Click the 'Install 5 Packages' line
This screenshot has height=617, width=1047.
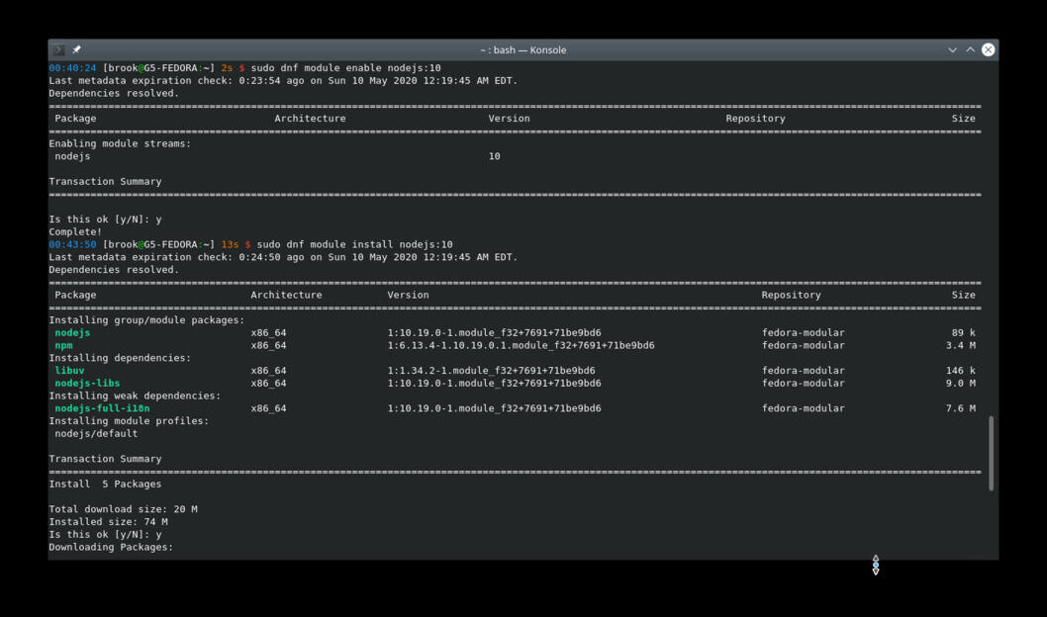point(105,485)
